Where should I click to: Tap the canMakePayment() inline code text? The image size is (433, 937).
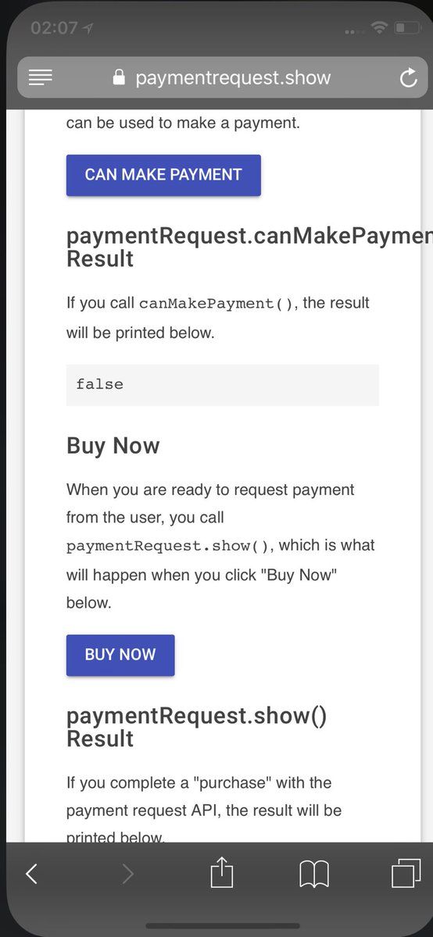(218, 304)
